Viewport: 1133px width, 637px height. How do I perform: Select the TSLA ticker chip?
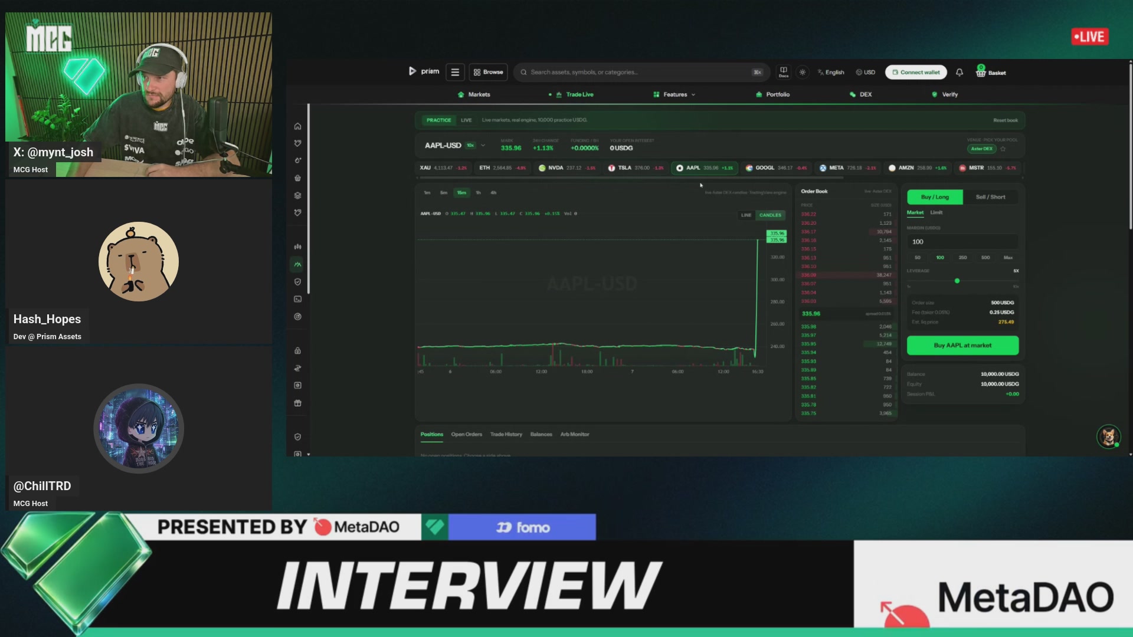(636, 168)
